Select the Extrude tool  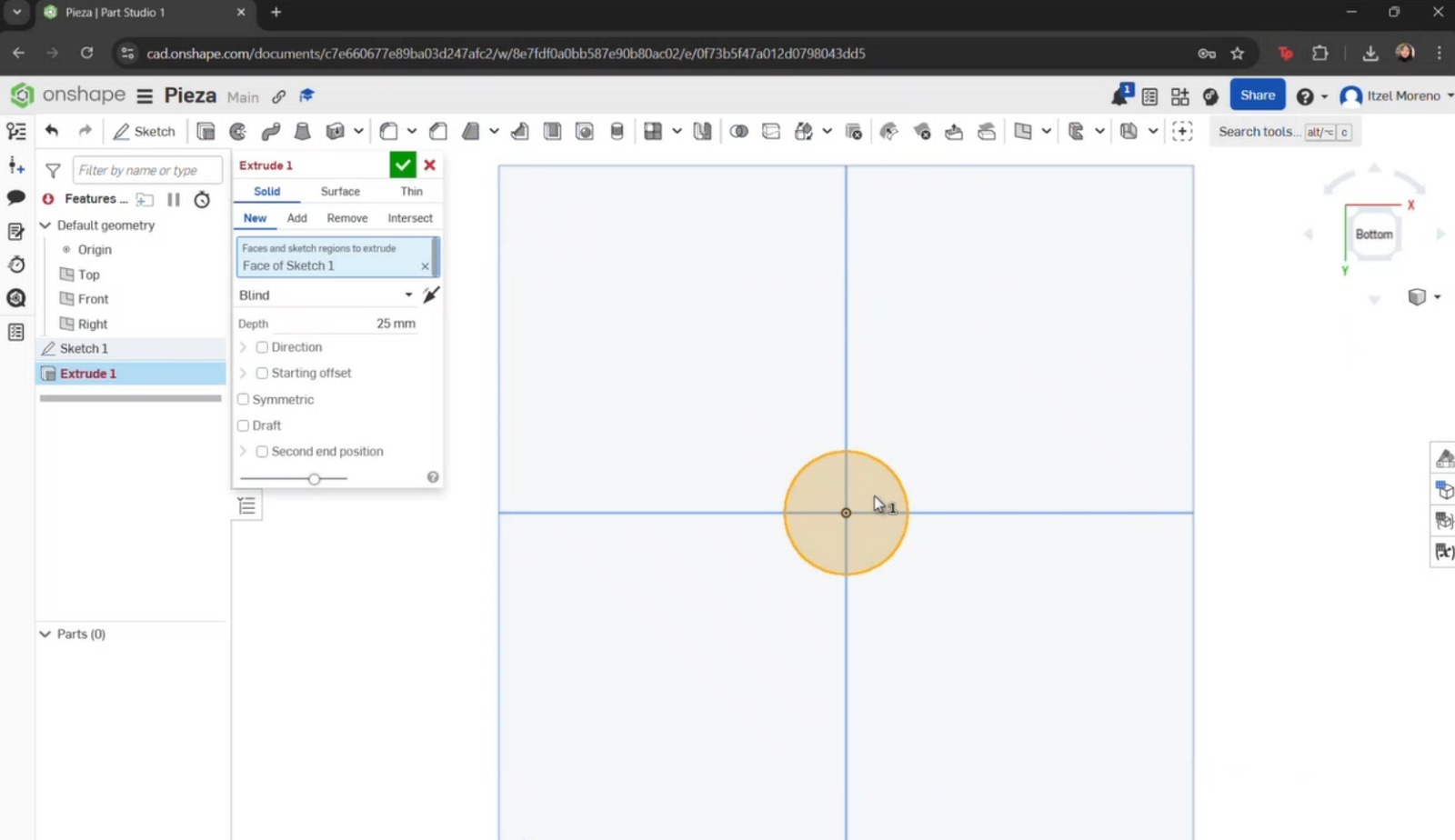coord(206,130)
